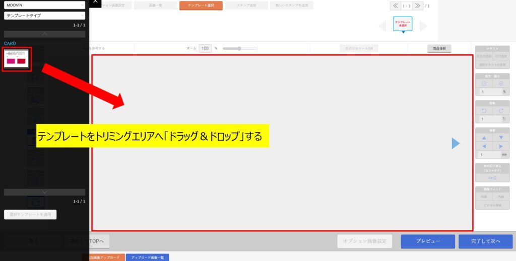Collapse template list with up chevron bar
This screenshot has width=516, height=261.
pyautogui.click(x=44, y=34)
